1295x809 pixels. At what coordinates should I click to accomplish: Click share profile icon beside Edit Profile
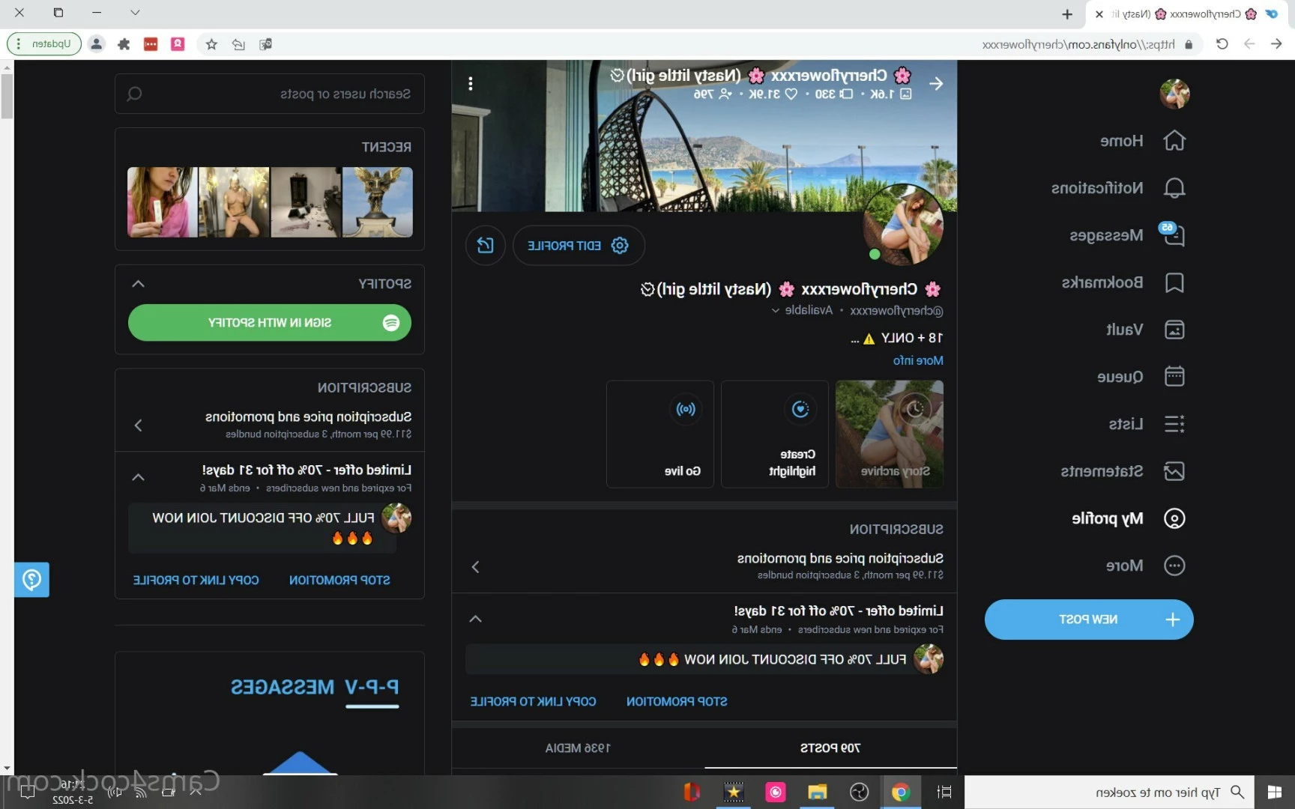[486, 246]
